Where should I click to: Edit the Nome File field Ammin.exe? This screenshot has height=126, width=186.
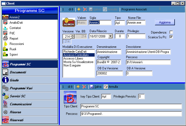136,22
